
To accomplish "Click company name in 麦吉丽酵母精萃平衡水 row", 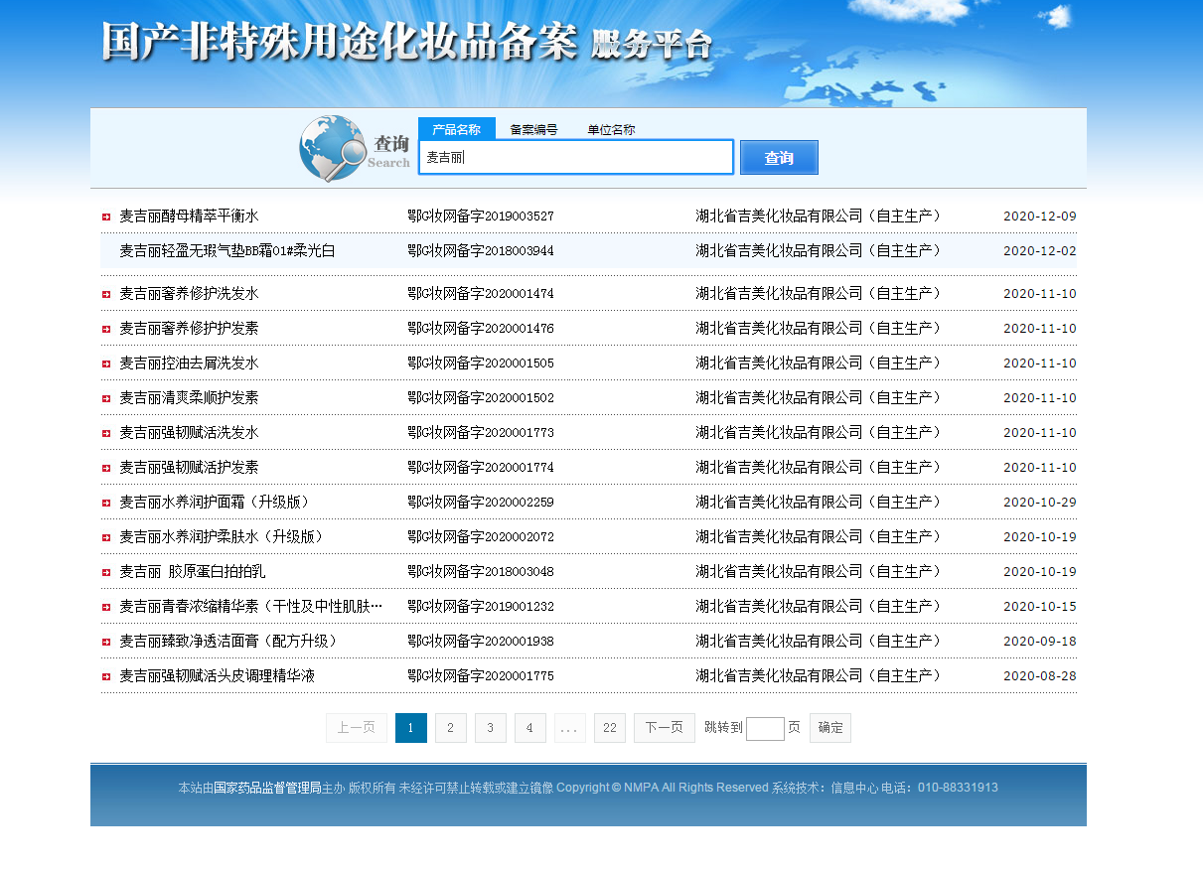I will pyautogui.click(x=819, y=216).
